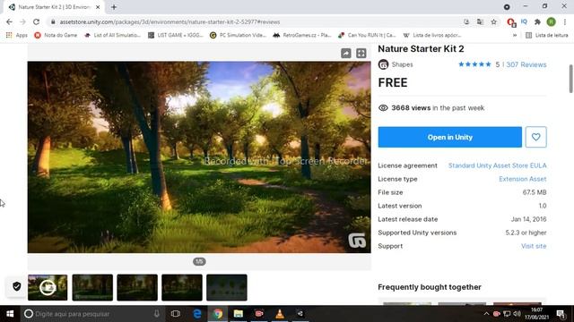
Task: Click the main forest preview image
Action: click(x=199, y=157)
